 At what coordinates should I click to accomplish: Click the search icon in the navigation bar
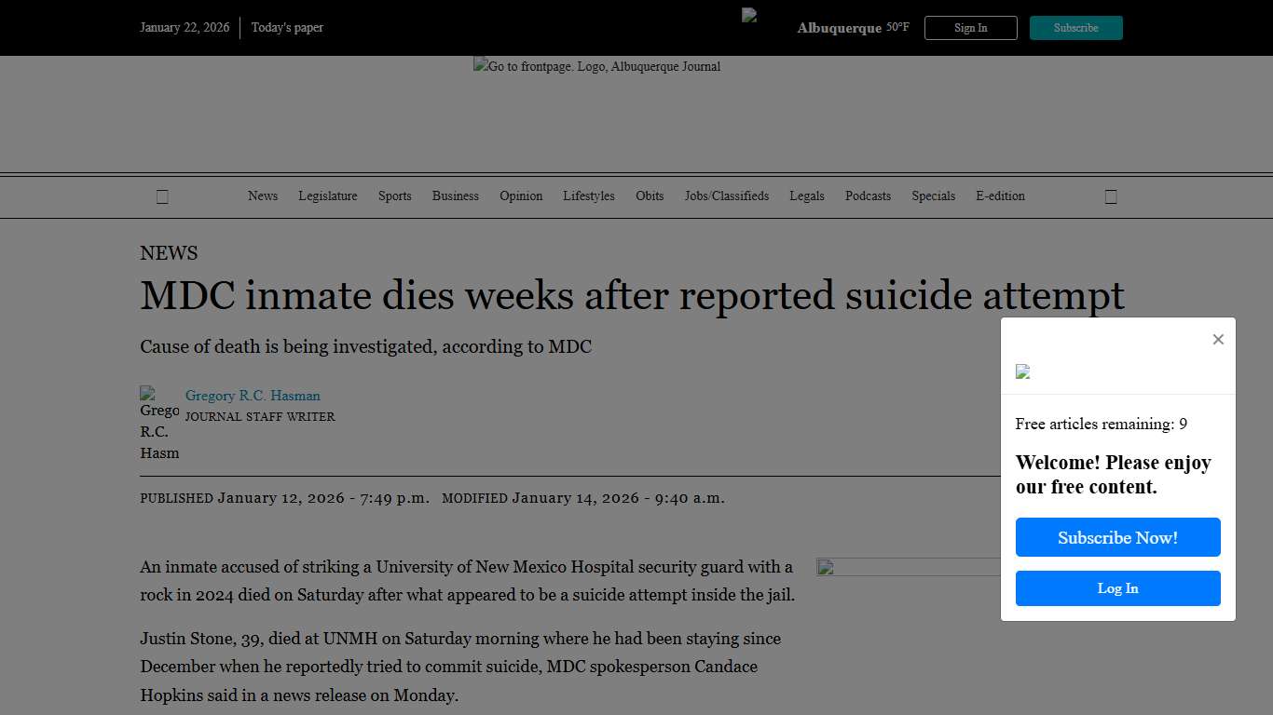point(1111,196)
